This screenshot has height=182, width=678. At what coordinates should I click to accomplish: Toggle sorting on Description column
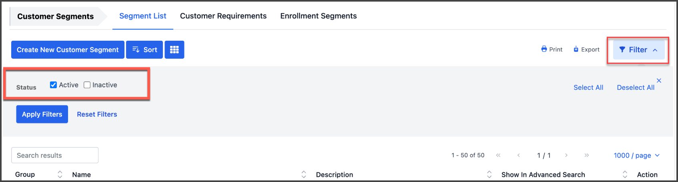tap(489, 174)
